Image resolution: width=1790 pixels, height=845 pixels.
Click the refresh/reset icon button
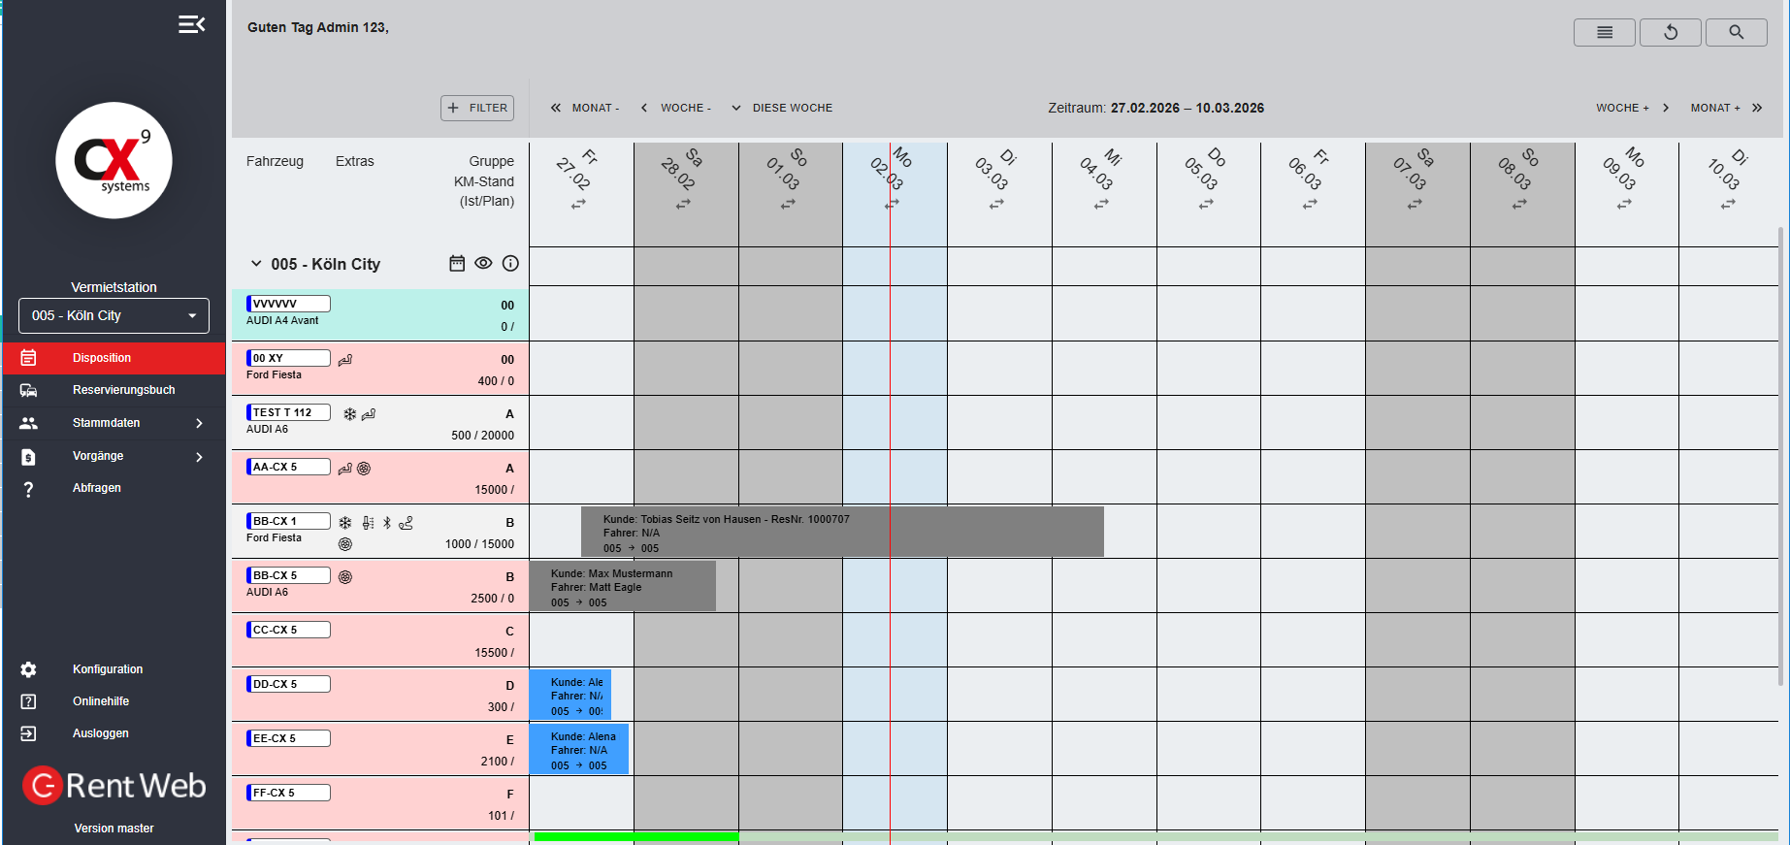point(1670,32)
